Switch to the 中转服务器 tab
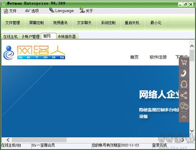Image resolution: width=196 pixels, height=150 pixels. 67,37
